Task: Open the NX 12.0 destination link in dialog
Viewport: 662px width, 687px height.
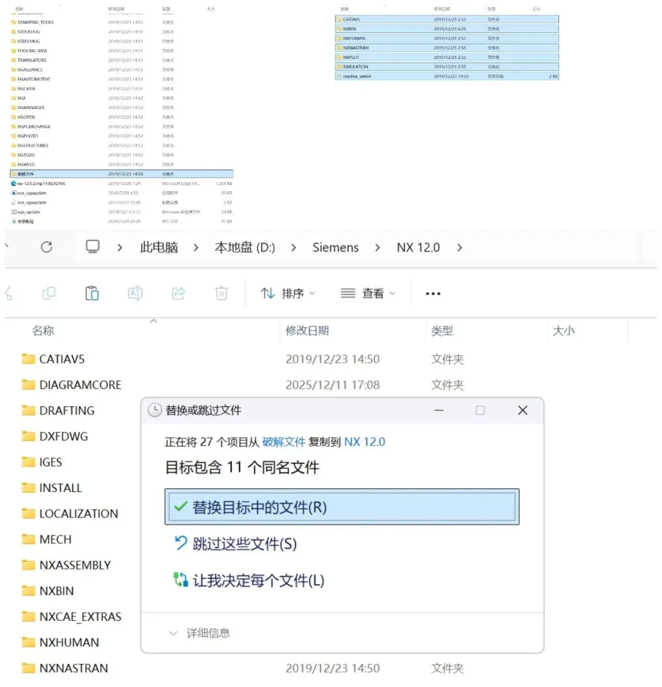Action: 365,442
